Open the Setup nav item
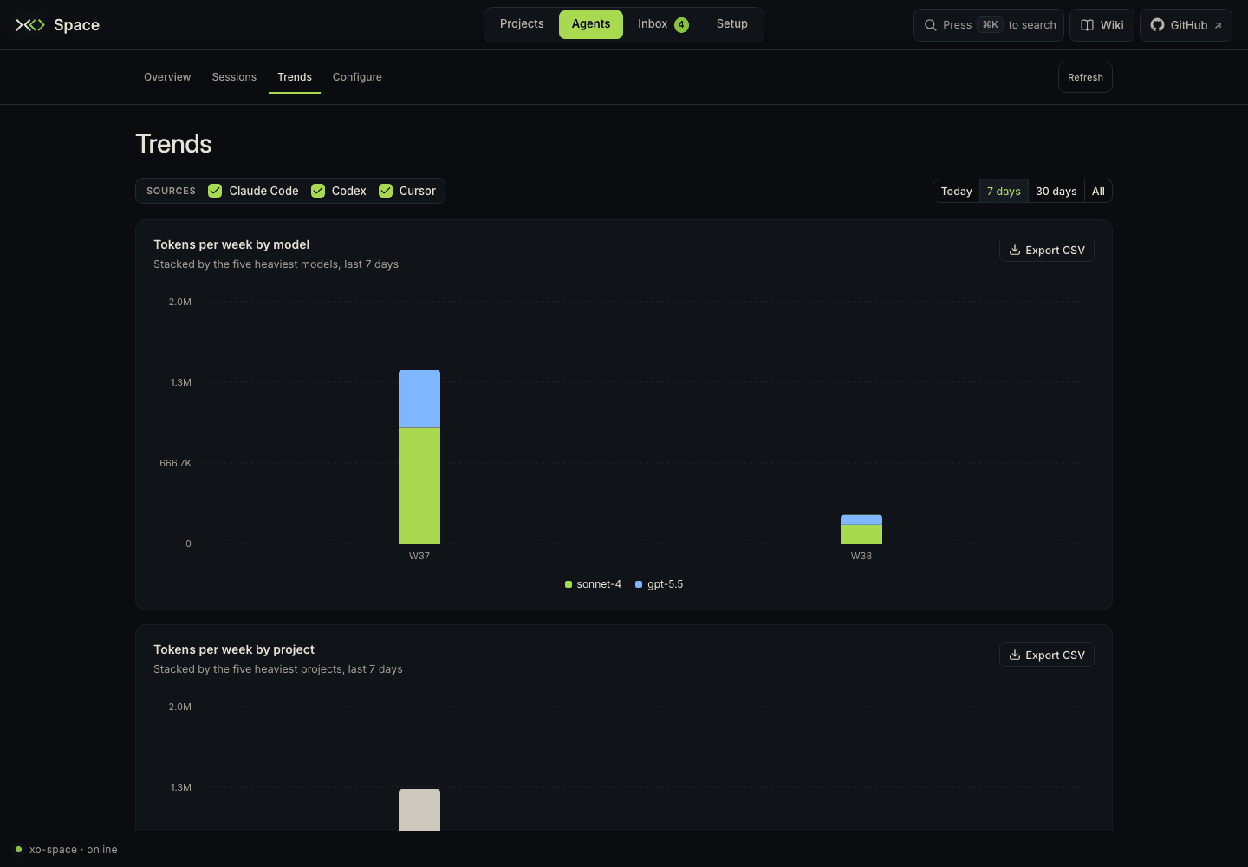1248x867 pixels. pyautogui.click(x=732, y=24)
